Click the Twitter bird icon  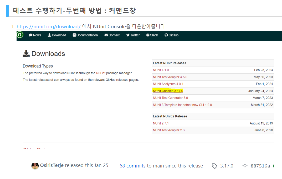128,35
